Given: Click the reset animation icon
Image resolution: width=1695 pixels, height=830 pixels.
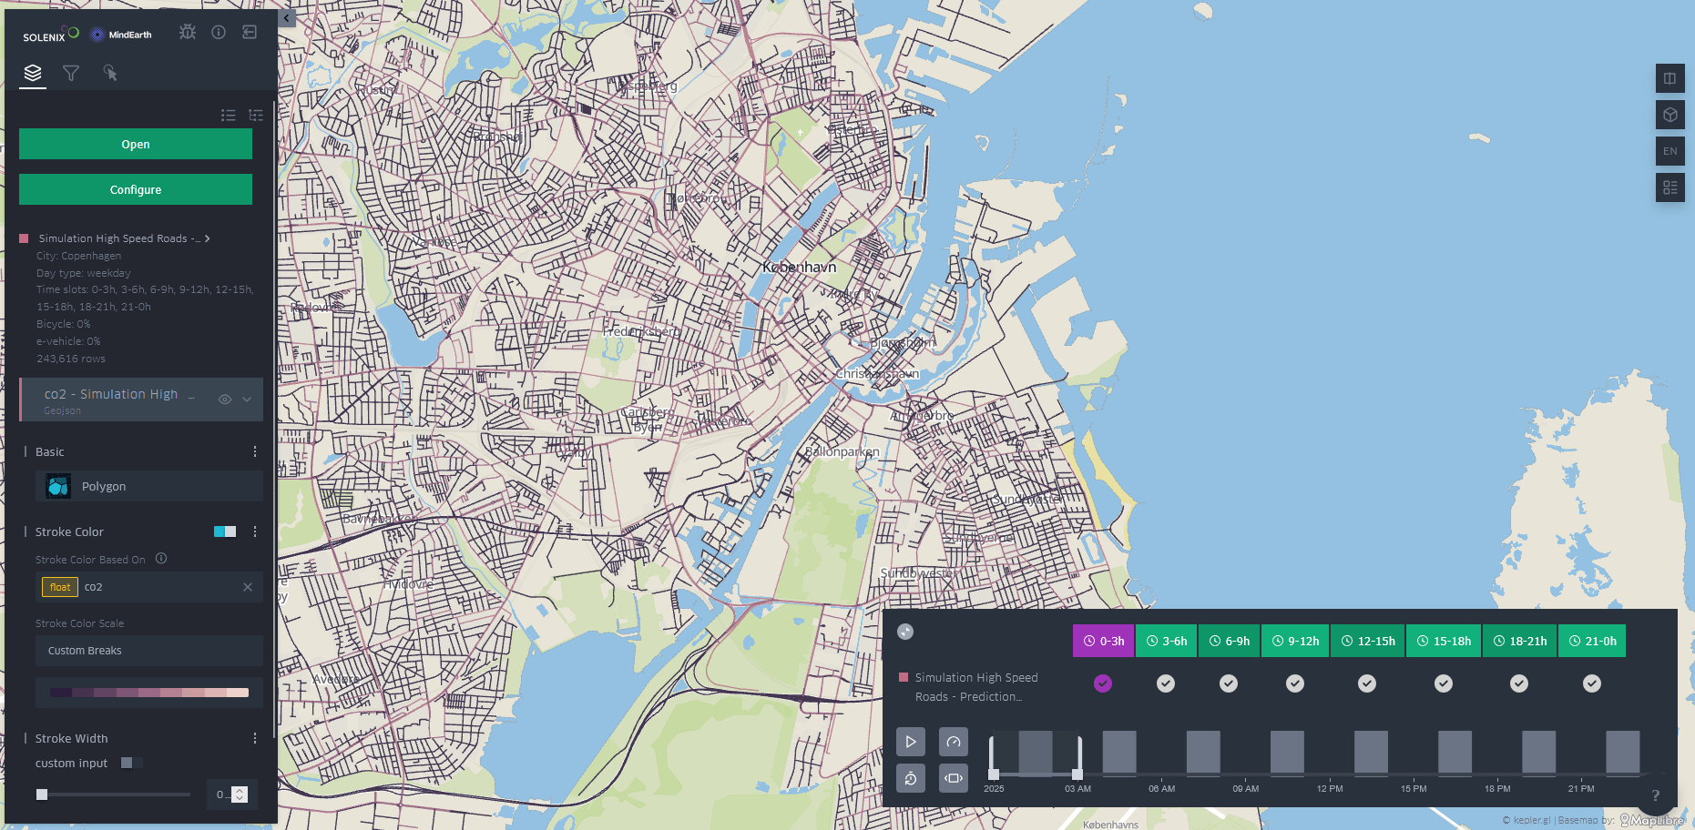Looking at the screenshot, I should pos(911,778).
